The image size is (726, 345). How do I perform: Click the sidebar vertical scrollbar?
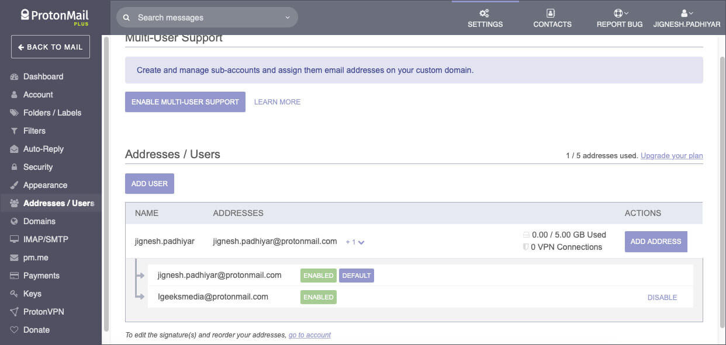point(106,184)
